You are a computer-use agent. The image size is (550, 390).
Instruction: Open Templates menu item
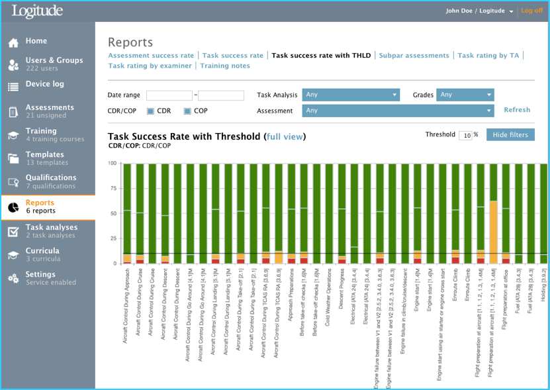[x=45, y=154]
